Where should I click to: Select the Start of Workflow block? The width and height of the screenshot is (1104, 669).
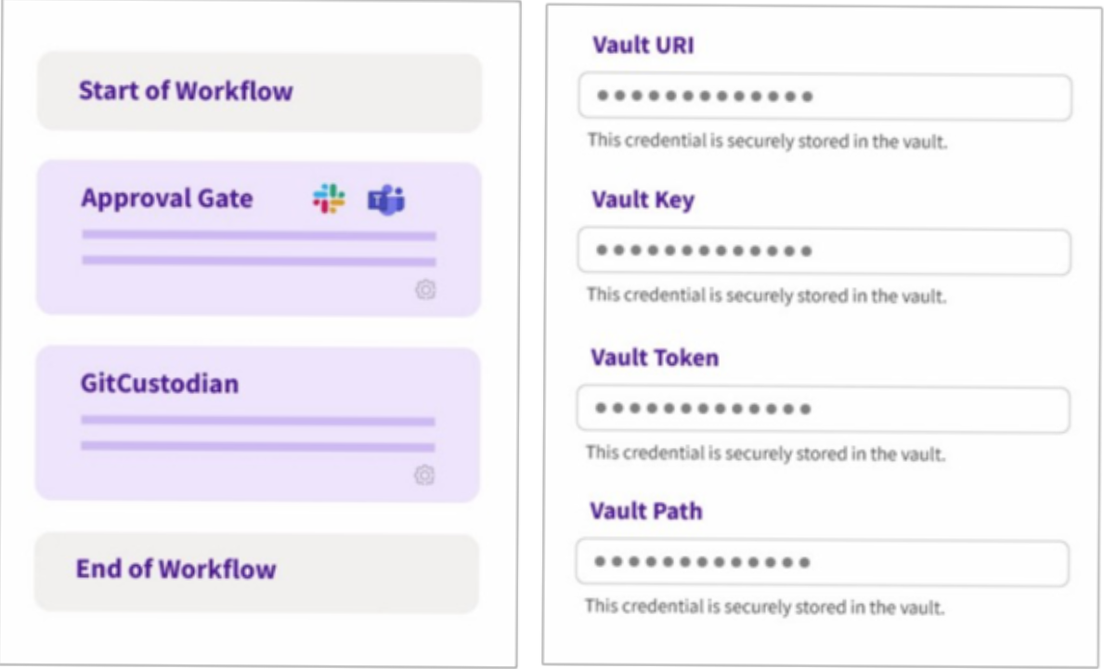259,92
